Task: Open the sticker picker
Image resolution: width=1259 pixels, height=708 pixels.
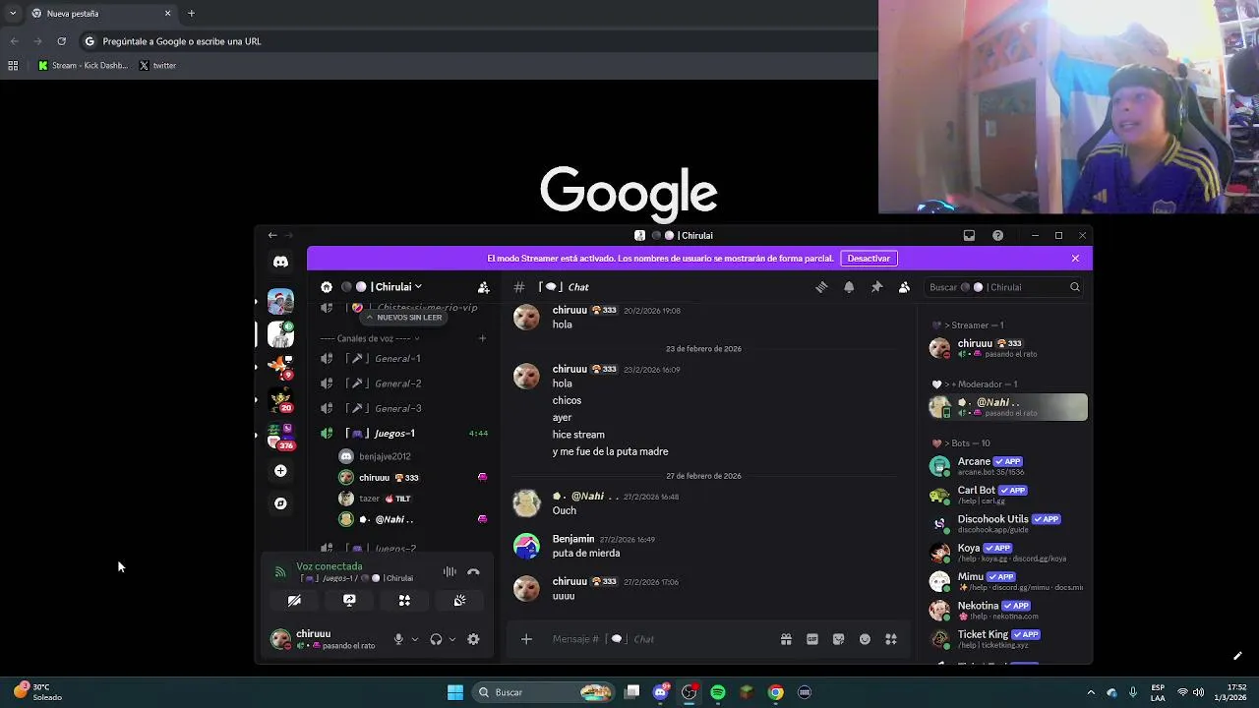Action: [x=838, y=639]
